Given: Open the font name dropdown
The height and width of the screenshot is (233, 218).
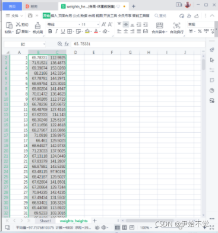Looking at the screenshot, I should click(x=79, y=24).
